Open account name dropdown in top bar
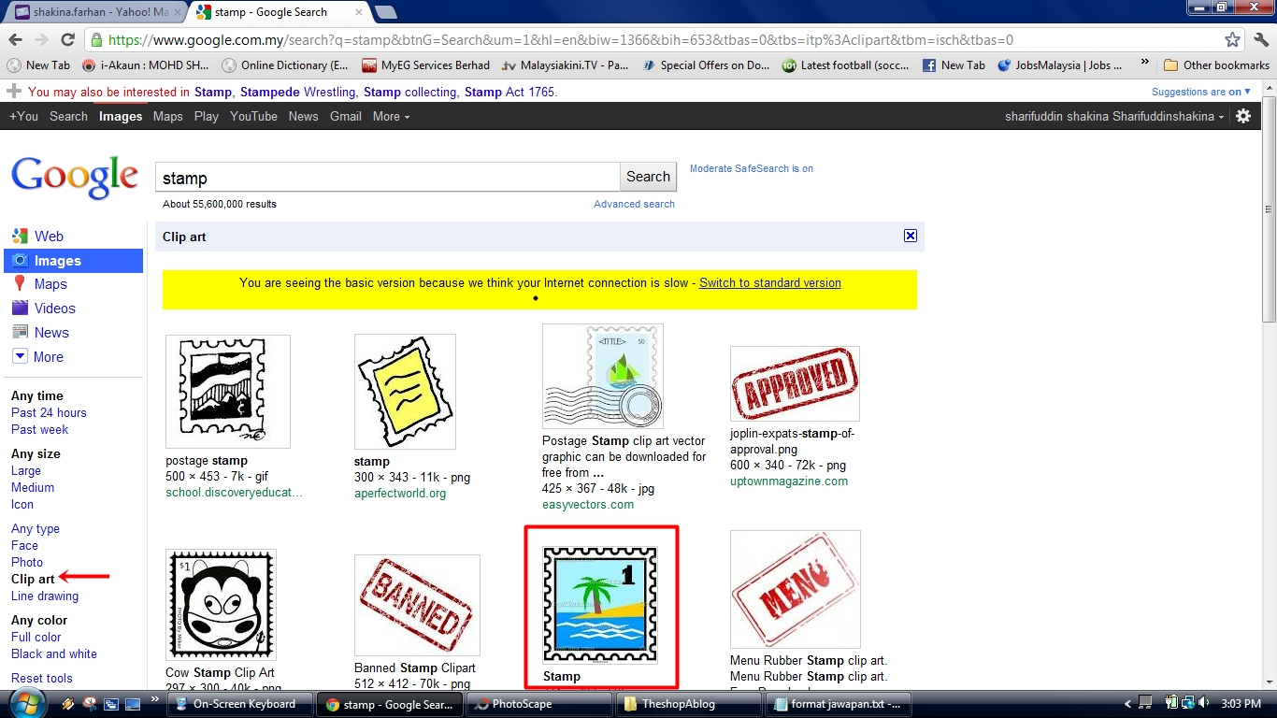The image size is (1277, 718). [x=1114, y=116]
